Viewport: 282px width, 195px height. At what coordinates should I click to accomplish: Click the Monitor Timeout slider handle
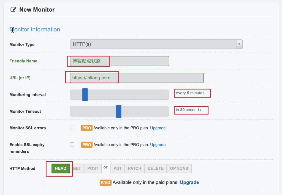pos(118,111)
